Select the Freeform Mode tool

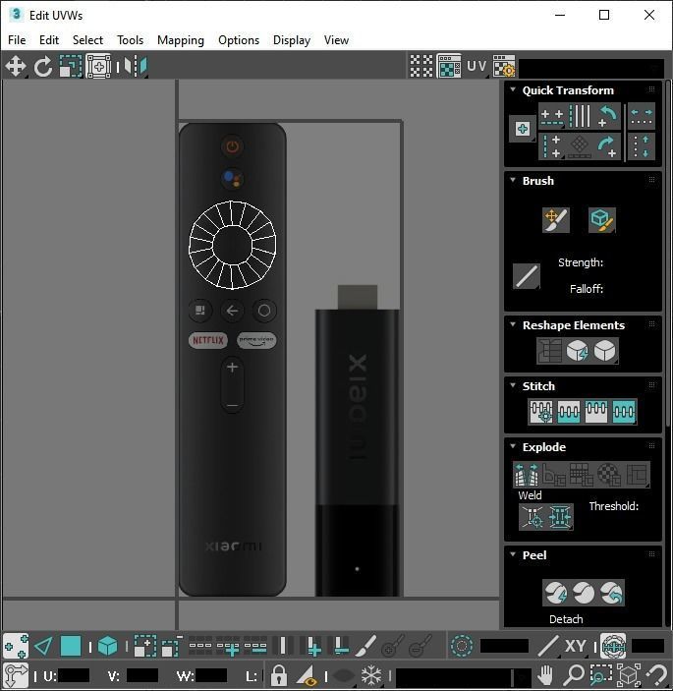[98, 66]
